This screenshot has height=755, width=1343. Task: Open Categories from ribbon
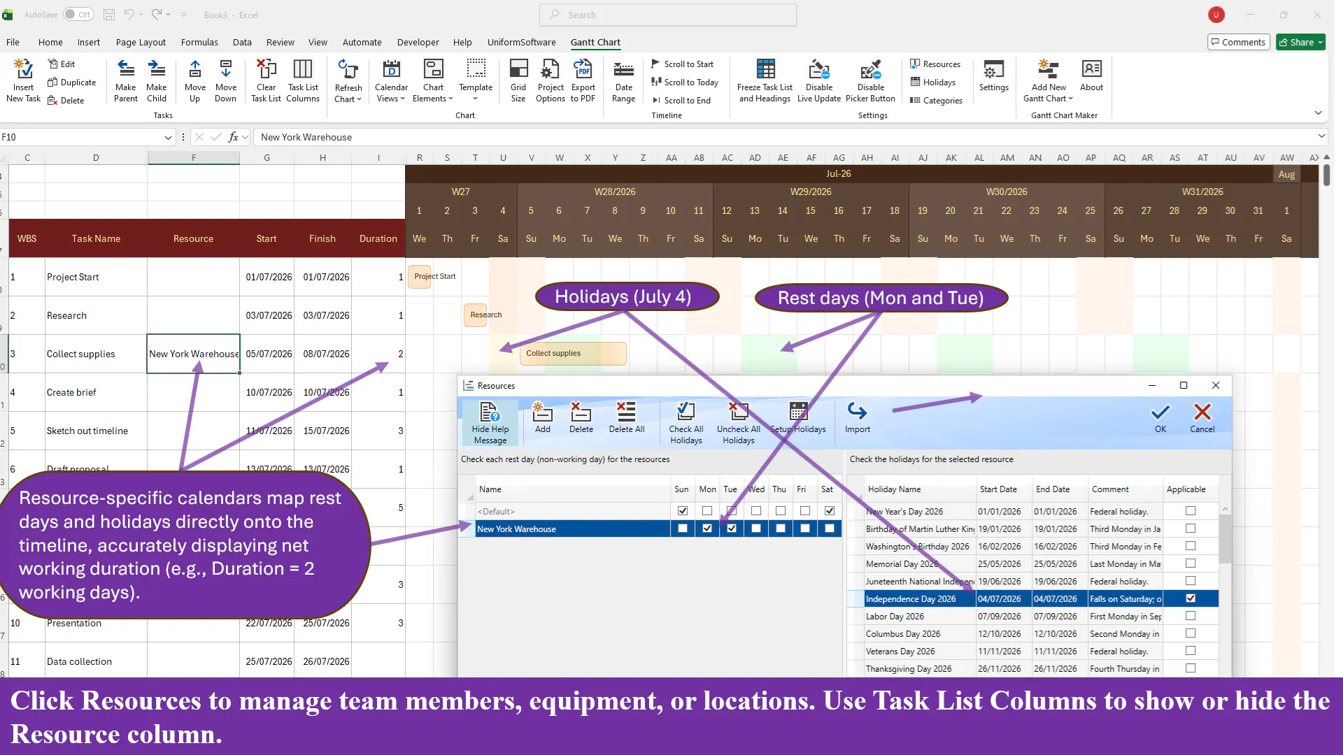(936, 100)
